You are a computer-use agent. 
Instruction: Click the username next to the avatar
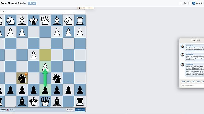(199, 3)
